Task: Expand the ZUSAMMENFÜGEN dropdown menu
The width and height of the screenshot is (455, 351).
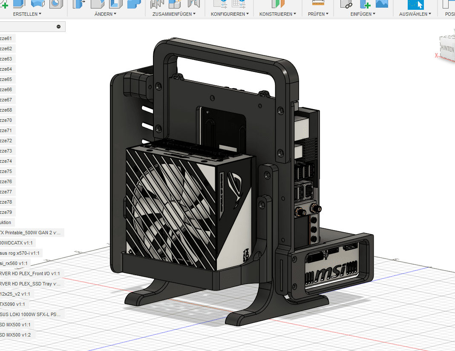Action: [x=174, y=14]
